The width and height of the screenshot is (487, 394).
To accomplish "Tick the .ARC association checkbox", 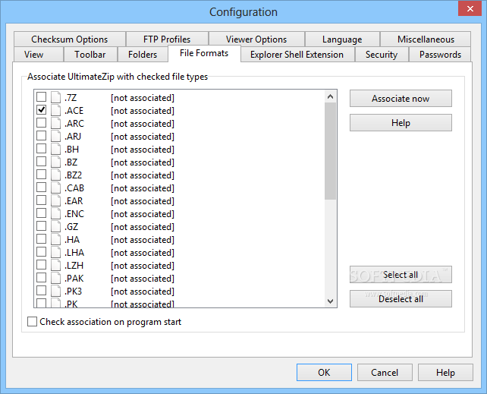I will (41, 123).
